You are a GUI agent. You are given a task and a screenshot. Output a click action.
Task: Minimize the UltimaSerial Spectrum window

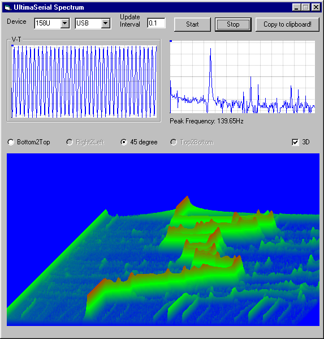[296, 7]
